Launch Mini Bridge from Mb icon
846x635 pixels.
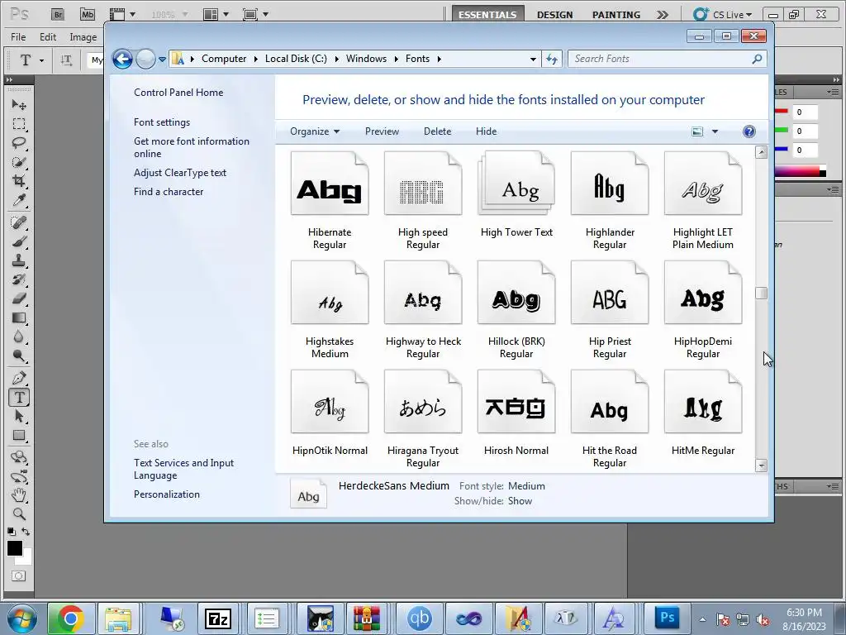[x=88, y=15]
